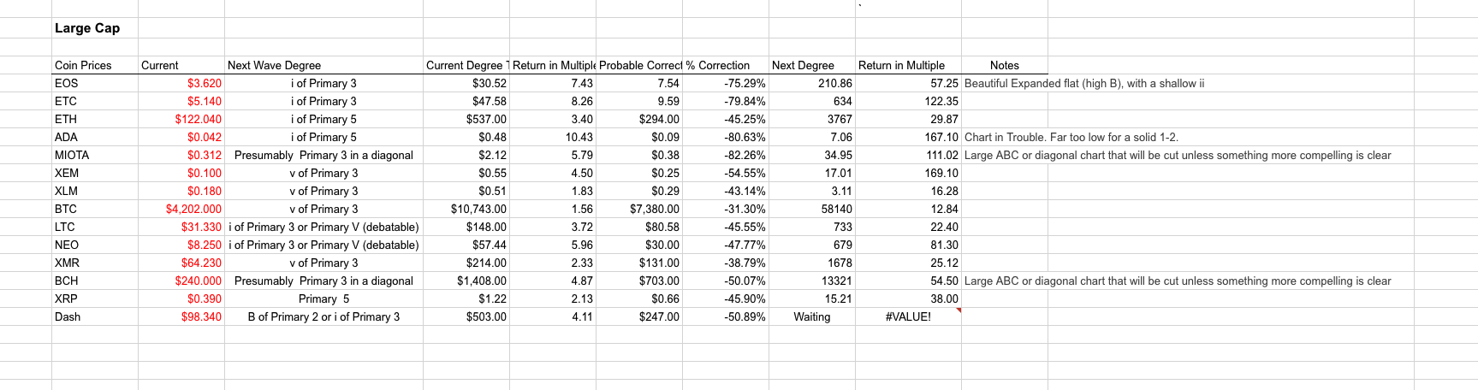Select BCH target cell $1,408.00

pos(466,281)
